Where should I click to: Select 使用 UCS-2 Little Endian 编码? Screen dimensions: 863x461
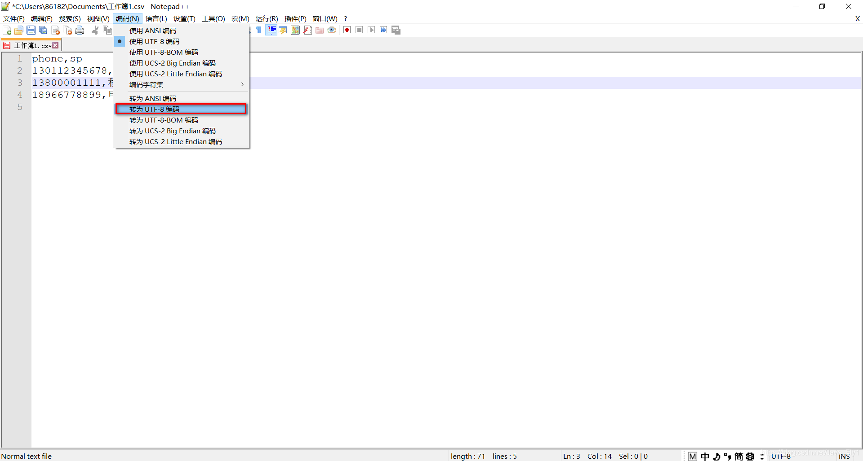click(181, 74)
